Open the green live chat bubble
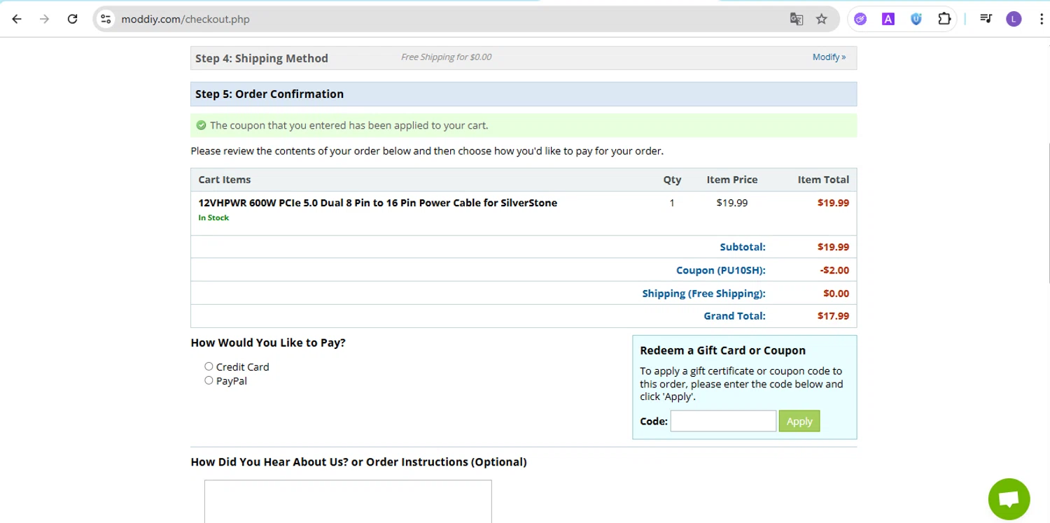 [1009, 499]
